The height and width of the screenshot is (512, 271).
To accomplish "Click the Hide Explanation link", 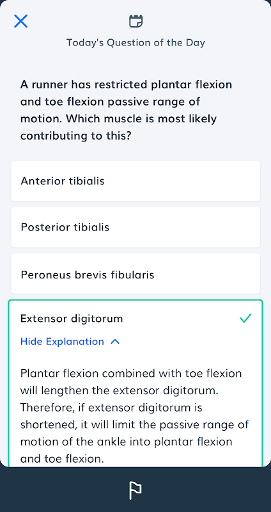I will 70,342.
